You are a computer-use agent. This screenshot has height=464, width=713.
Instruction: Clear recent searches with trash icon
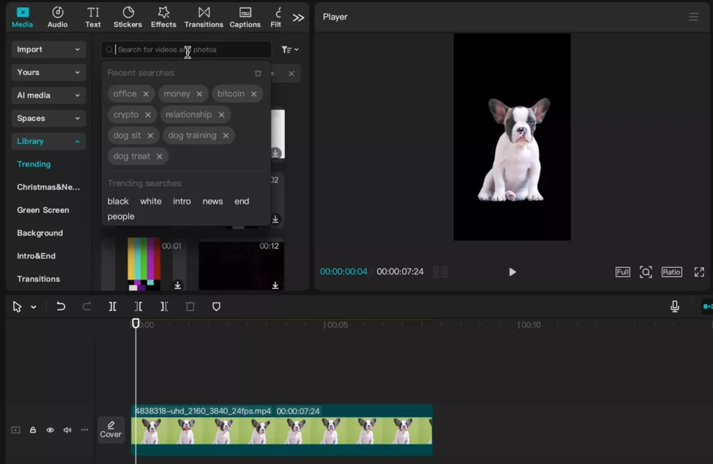pos(258,73)
